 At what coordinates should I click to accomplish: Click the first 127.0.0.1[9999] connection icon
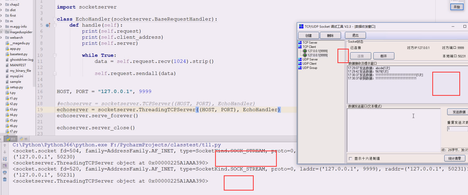tap(305, 51)
